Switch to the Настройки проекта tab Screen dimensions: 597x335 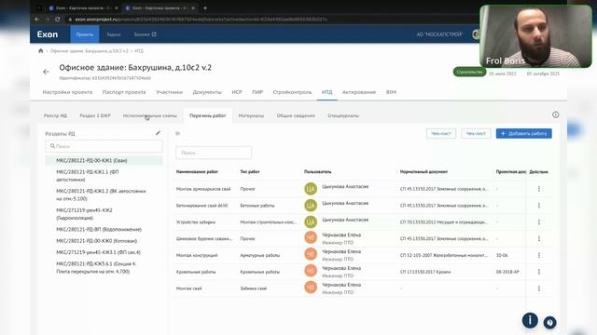coord(67,92)
